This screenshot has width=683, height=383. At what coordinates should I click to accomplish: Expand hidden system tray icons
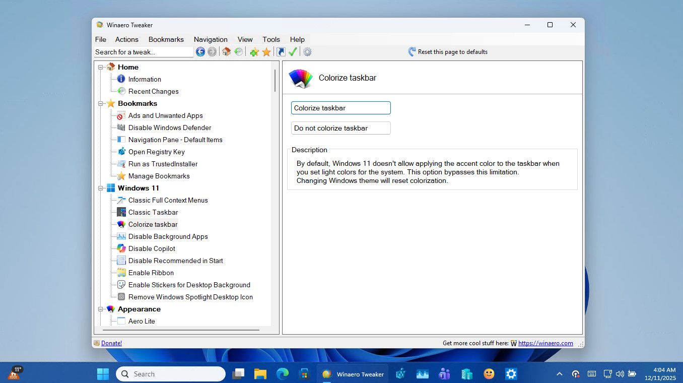tap(559, 374)
